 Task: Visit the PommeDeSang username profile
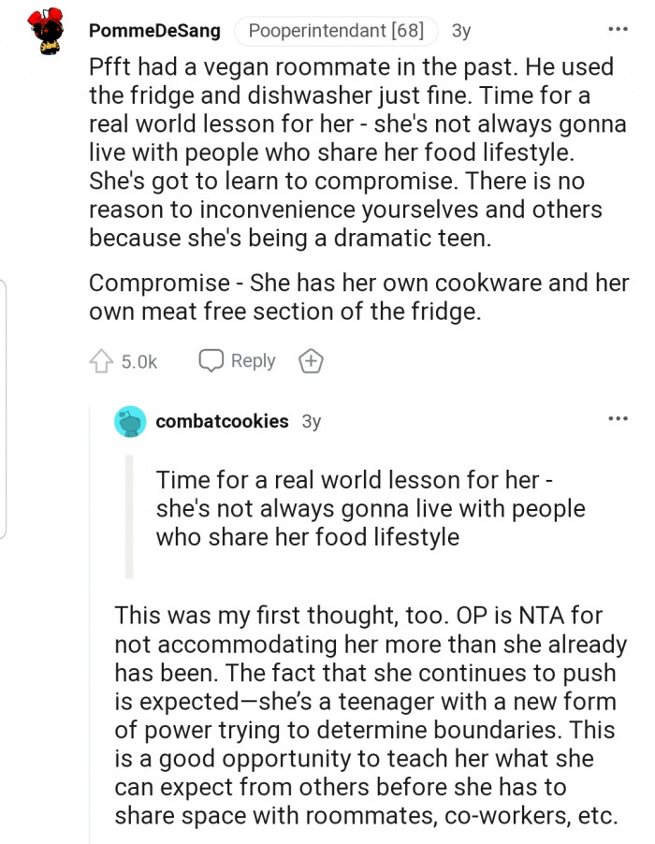click(x=154, y=31)
